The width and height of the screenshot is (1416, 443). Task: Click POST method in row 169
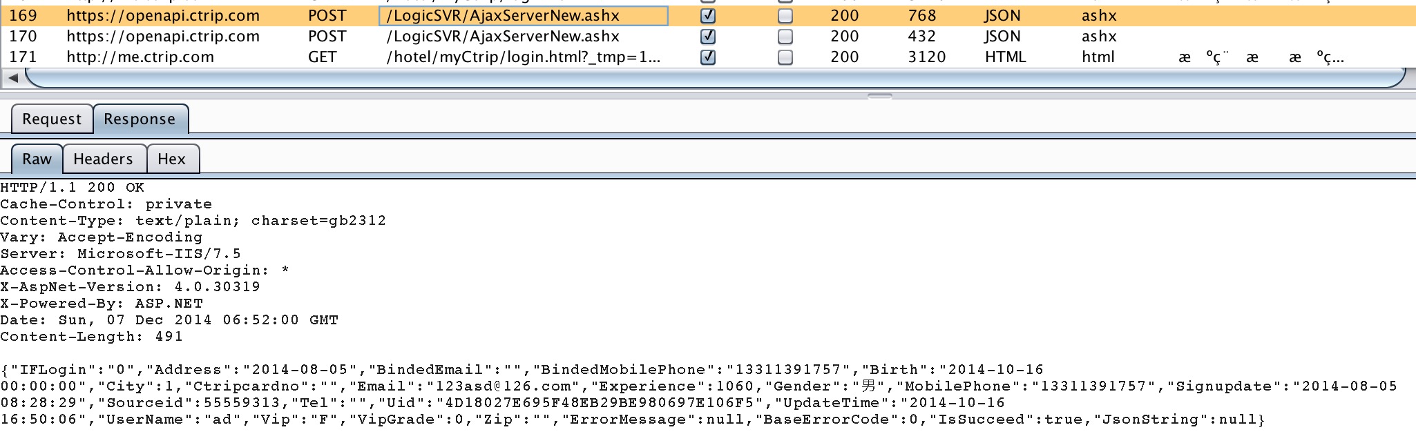tap(327, 16)
